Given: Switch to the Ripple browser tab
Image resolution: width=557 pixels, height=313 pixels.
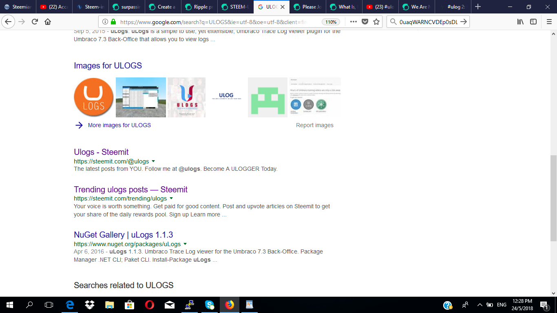Looking at the screenshot, I should [199, 7].
